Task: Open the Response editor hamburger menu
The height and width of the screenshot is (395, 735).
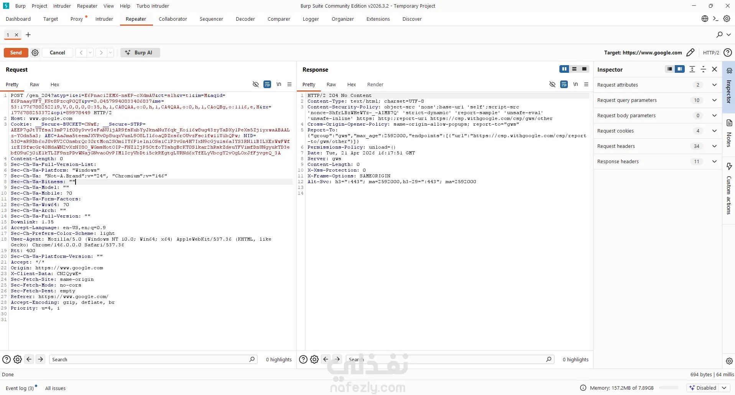Action: click(x=586, y=84)
